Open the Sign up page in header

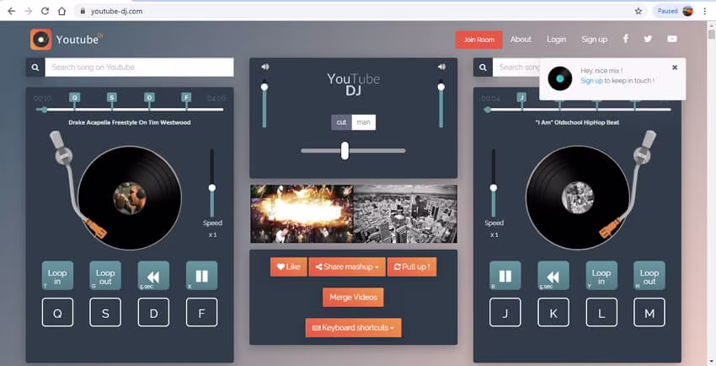click(594, 40)
